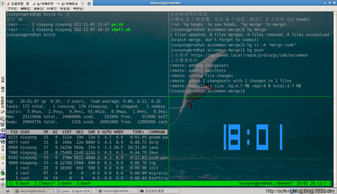Click the blue help icon on input bar

click(89, 4)
